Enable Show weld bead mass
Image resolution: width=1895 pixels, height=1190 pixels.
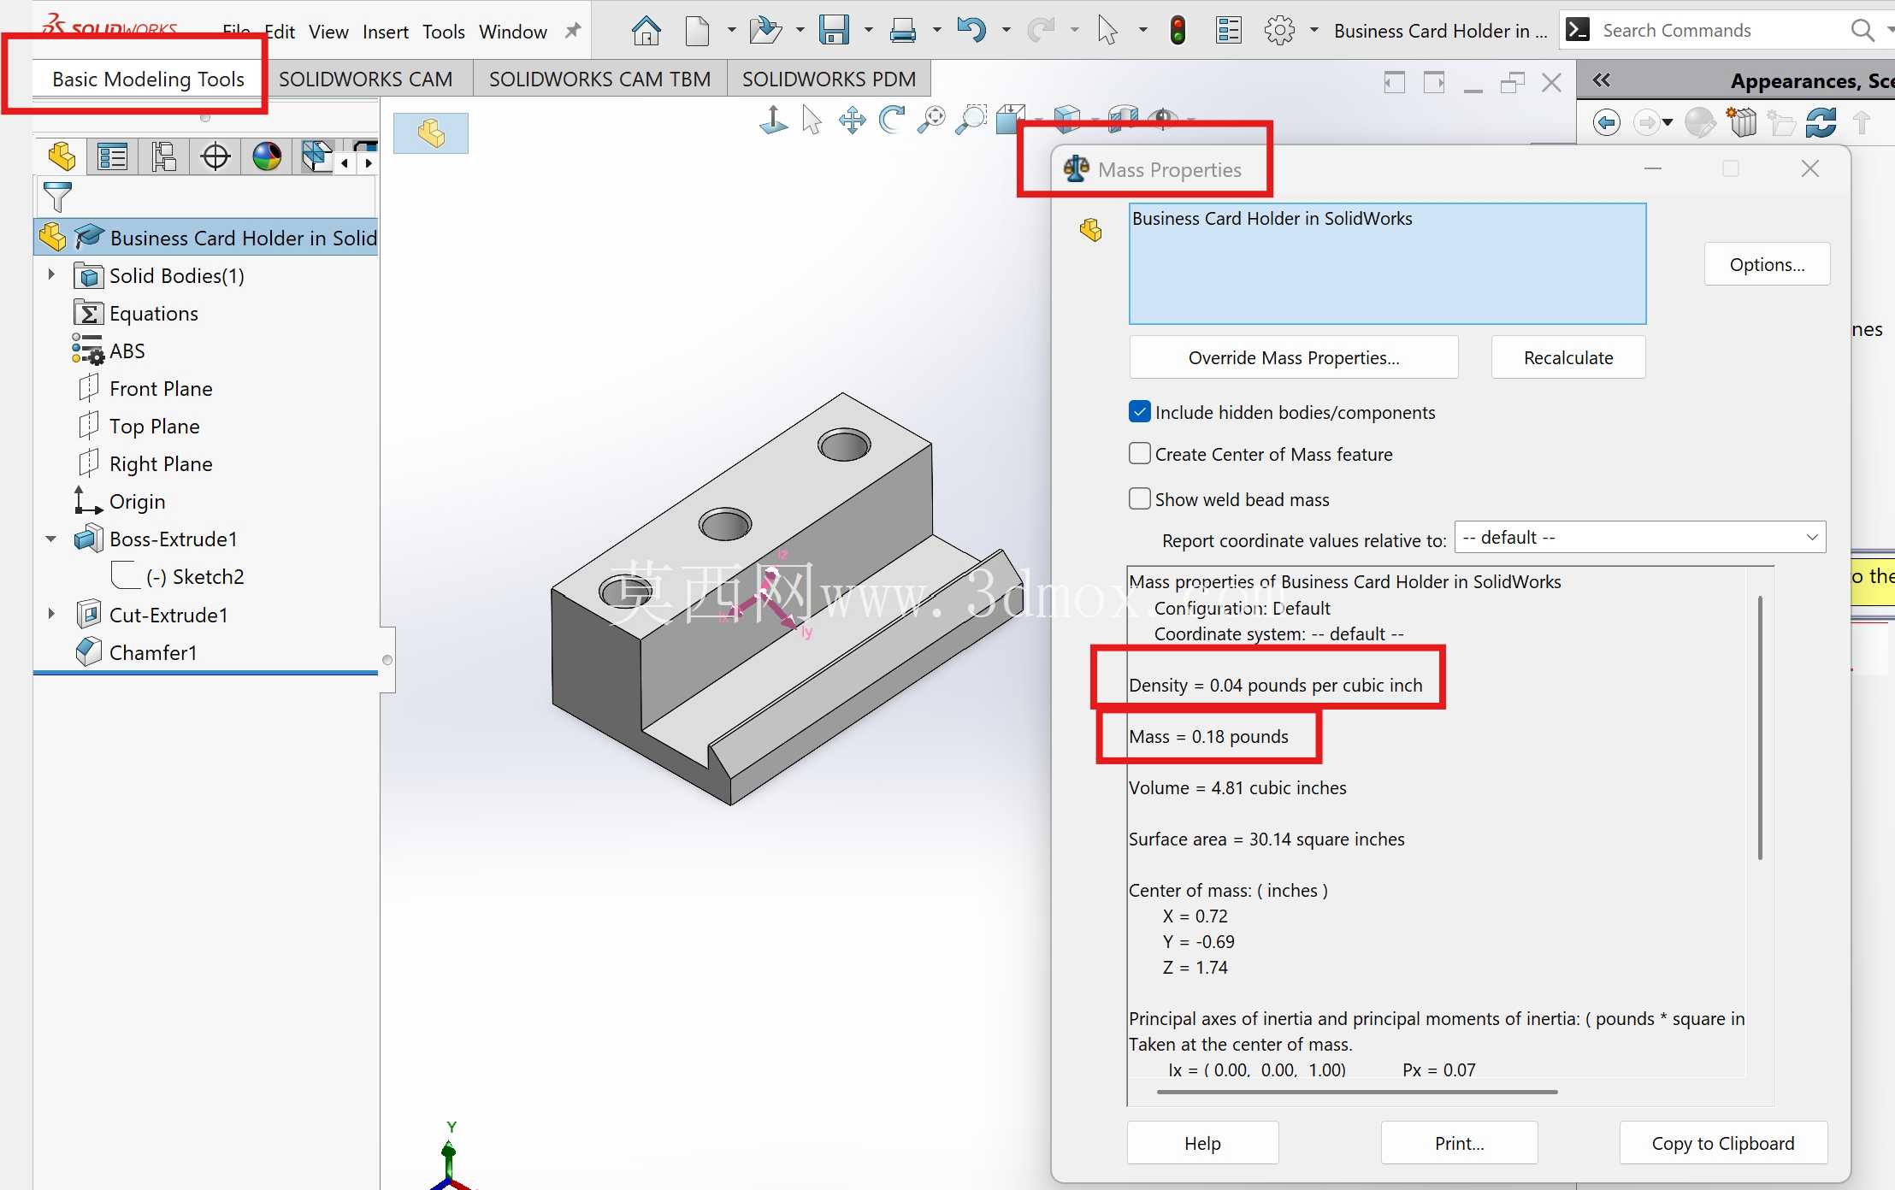click(x=1139, y=498)
